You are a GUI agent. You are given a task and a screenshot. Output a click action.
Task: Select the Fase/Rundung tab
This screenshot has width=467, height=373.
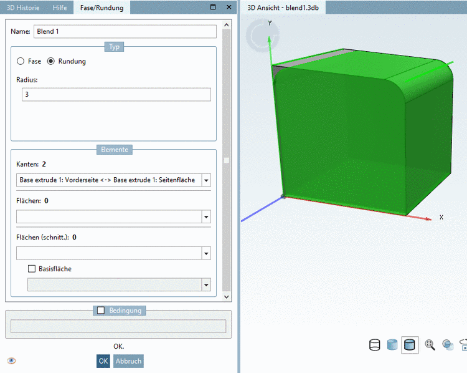pyautogui.click(x=102, y=7)
